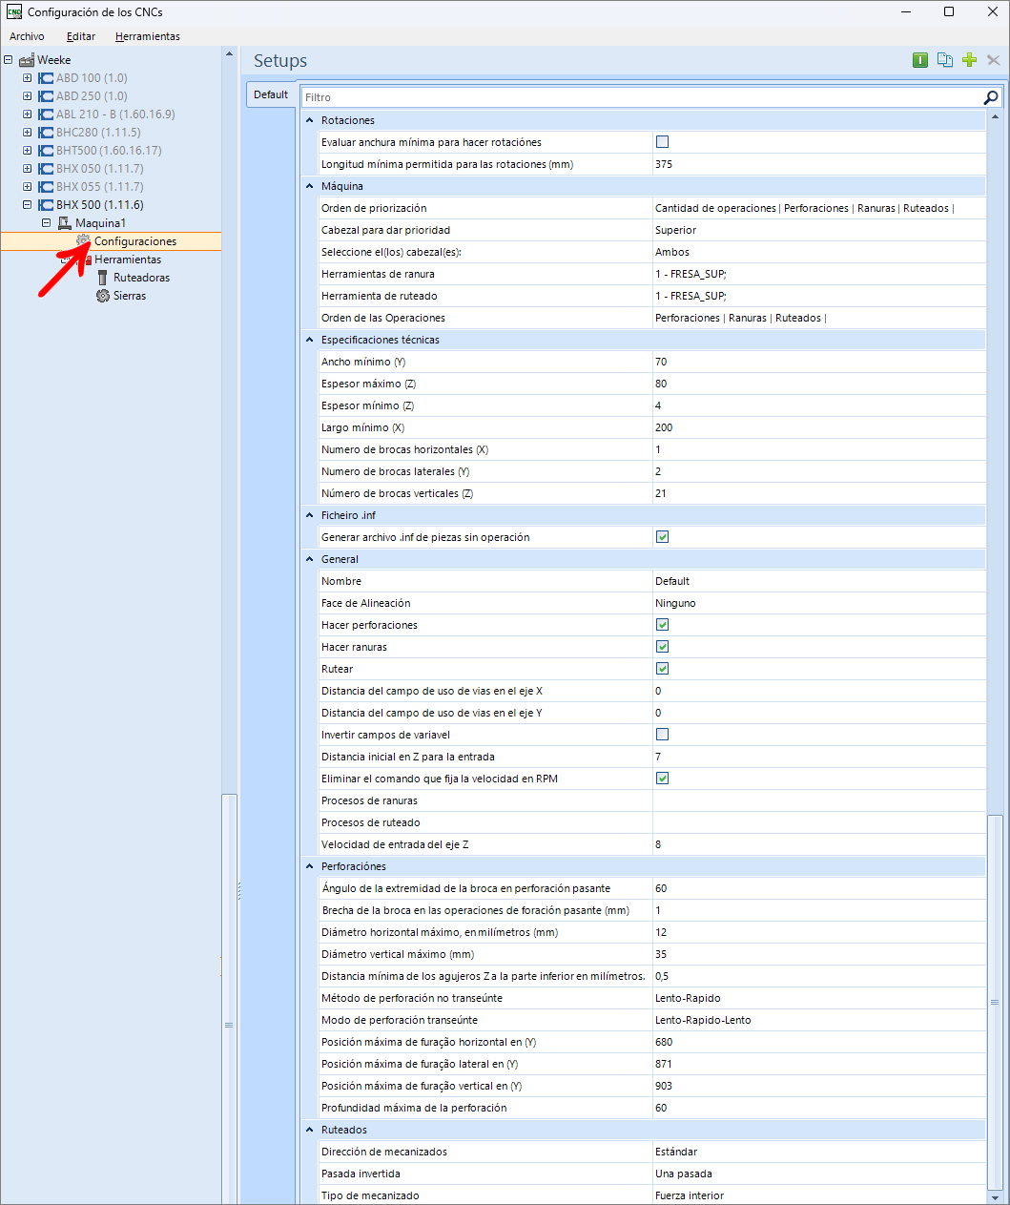The height and width of the screenshot is (1205, 1010).
Task: Click the duplicate setup copy icon
Action: click(945, 60)
